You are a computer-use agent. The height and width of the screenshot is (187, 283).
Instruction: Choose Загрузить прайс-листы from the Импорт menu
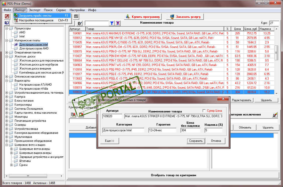coord(42,16)
